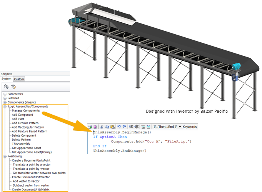The image size is (262, 192).
Task: Select the Get Appearance Asset(library) snippet
Action: (32, 152)
